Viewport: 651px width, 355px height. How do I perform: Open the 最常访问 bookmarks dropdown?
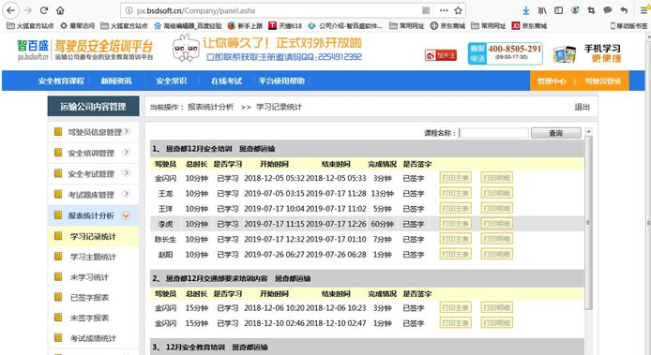(x=77, y=25)
